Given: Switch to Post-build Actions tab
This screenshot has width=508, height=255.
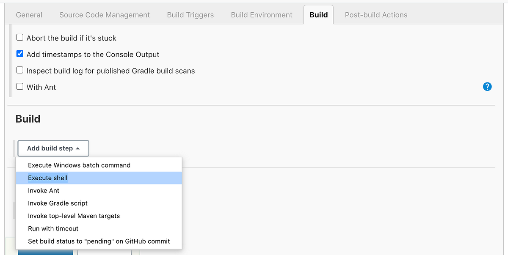Looking at the screenshot, I should point(376,15).
